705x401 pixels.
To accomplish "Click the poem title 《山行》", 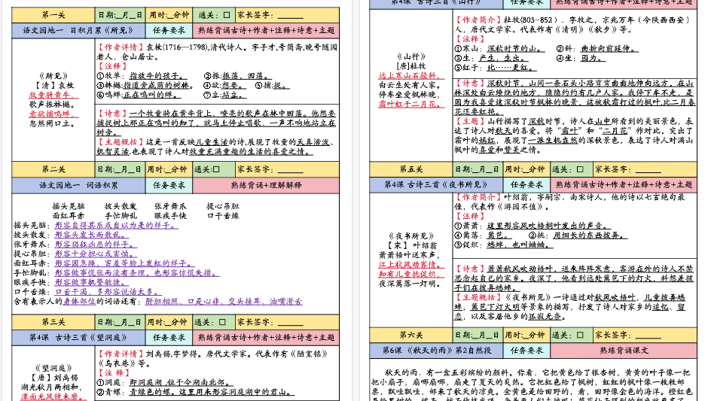I will tap(411, 56).
